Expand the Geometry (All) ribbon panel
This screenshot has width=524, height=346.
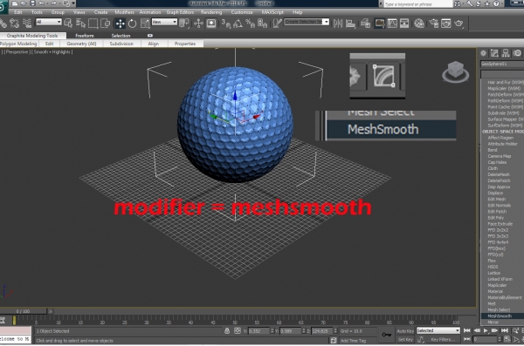81,44
